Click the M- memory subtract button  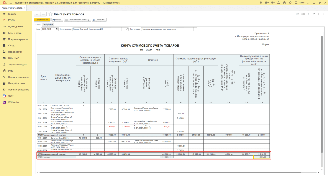272,3
